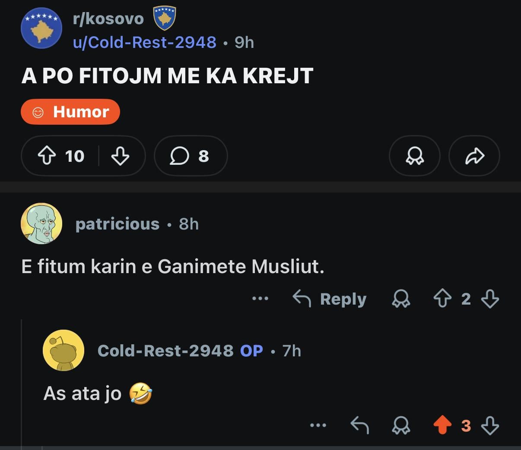Downvote patricious's comment

490,299
